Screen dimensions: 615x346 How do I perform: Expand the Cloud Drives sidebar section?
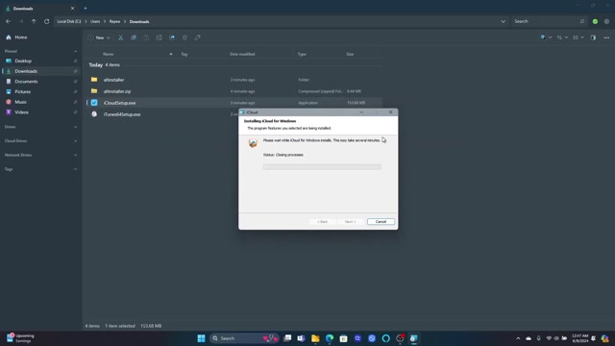[75, 141]
